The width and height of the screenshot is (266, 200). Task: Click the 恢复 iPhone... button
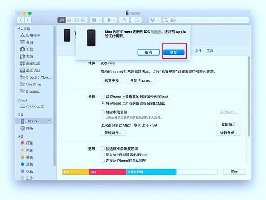point(141,80)
